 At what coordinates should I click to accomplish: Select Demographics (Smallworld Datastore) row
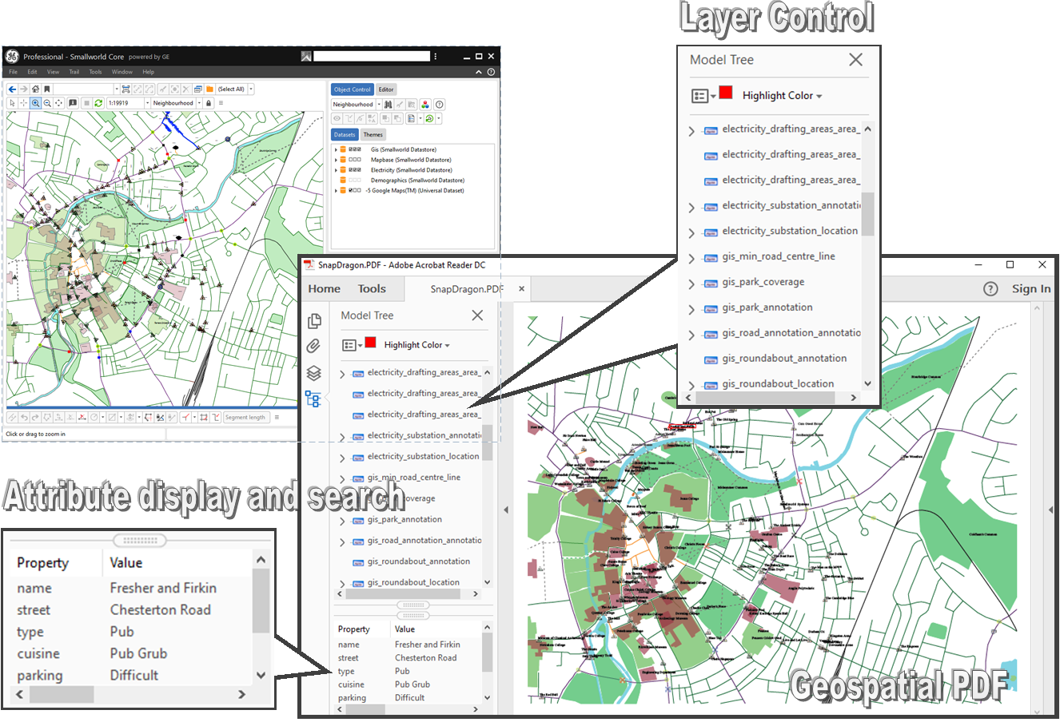click(x=417, y=181)
